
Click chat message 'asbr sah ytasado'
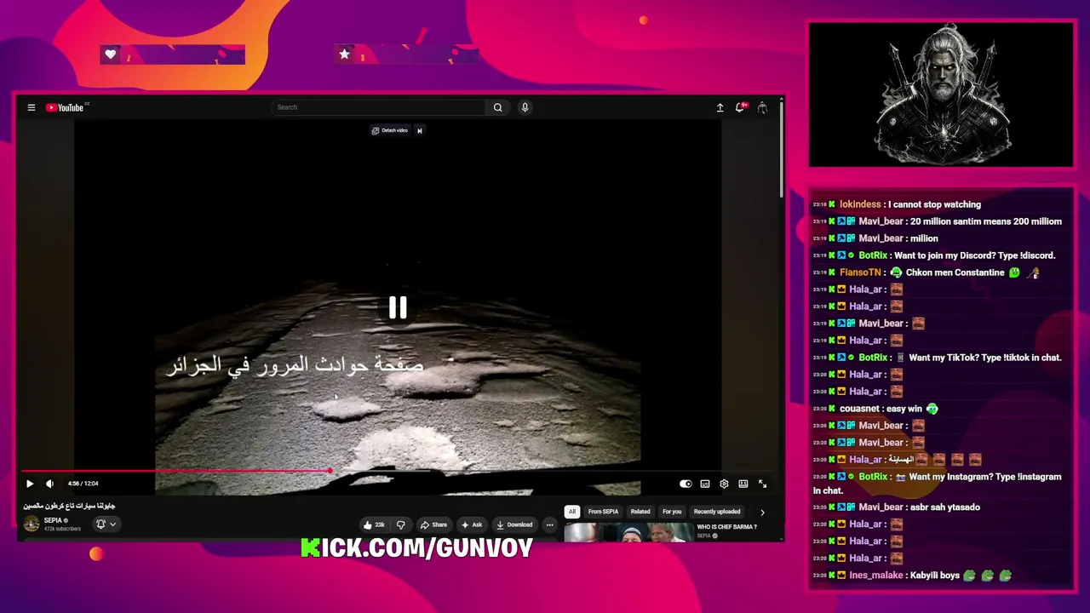944,507
